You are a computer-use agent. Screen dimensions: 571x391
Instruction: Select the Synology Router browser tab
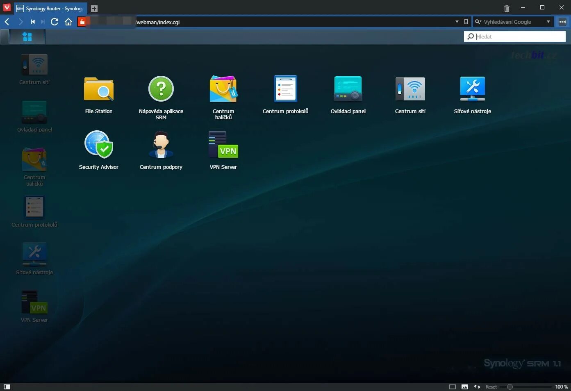(x=50, y=8)
